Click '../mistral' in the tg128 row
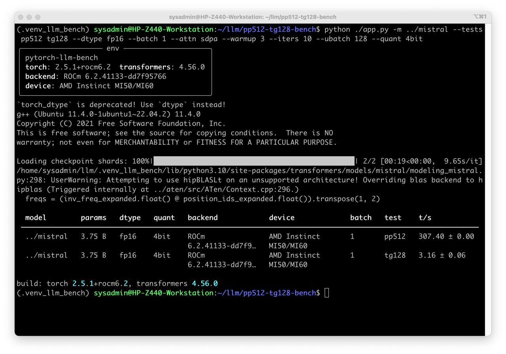 [x=46, y=256]
